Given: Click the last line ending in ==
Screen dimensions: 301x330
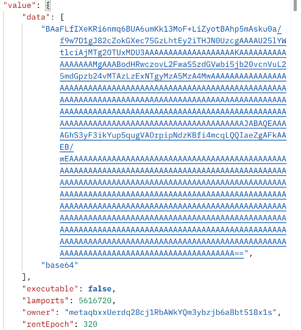Looking at the screenshot, I should point(152,253).
